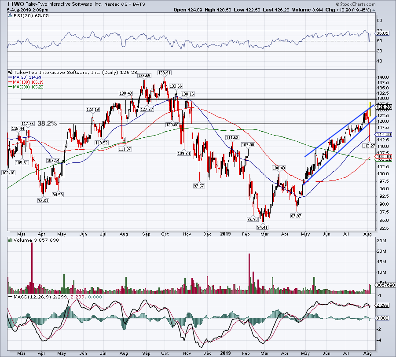Click the 130.43 price label

coord(126,93)
